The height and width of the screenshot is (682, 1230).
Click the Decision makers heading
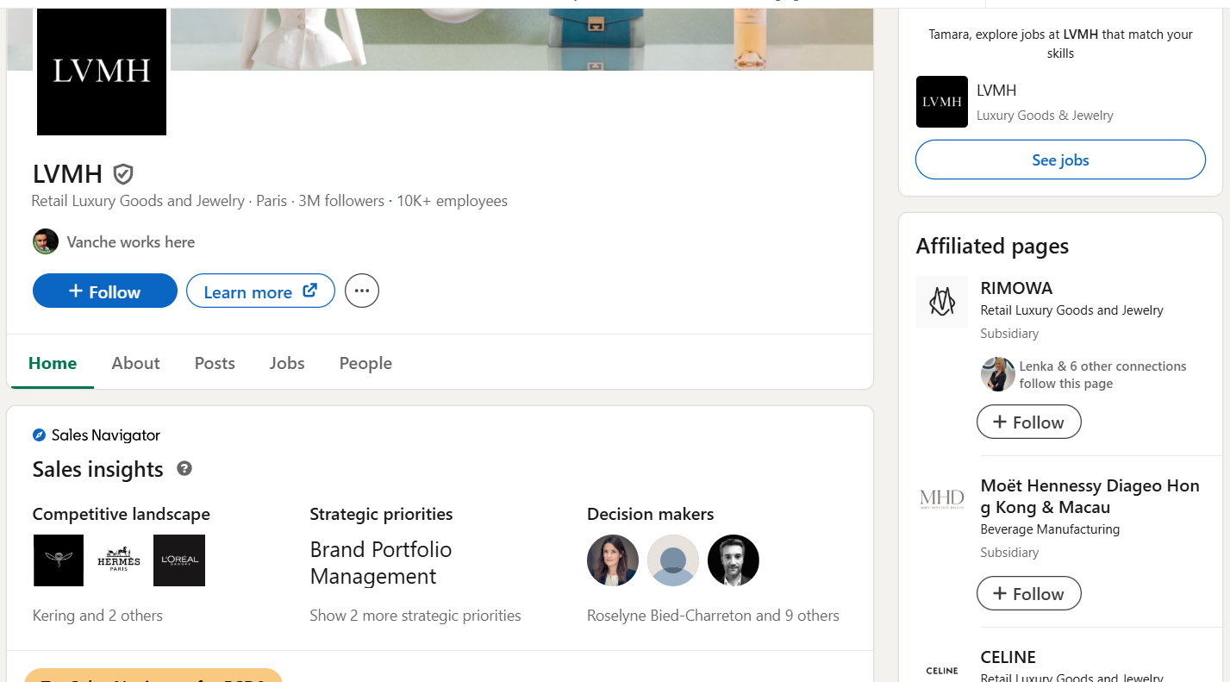[x=650, y=514]
